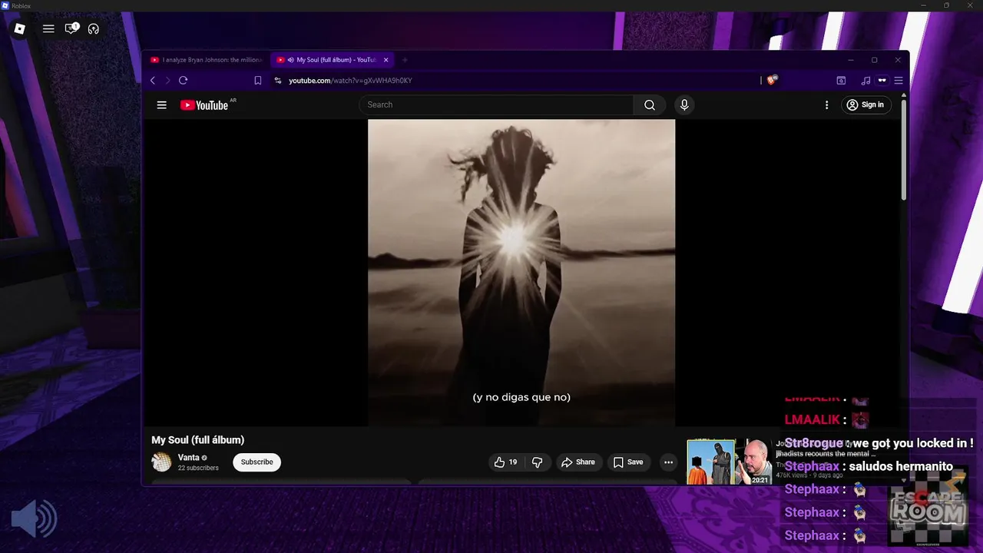Reload the YouTube page
The height and width of the screenshot is (553, 983).
(x=183, y=81)
